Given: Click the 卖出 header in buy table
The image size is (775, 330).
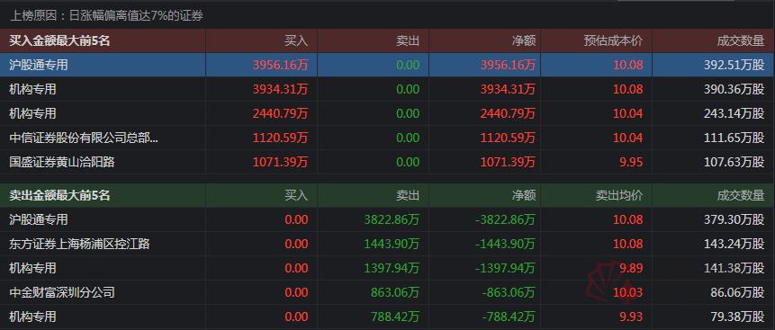Looking at the screenshot, I should [408, 41].
